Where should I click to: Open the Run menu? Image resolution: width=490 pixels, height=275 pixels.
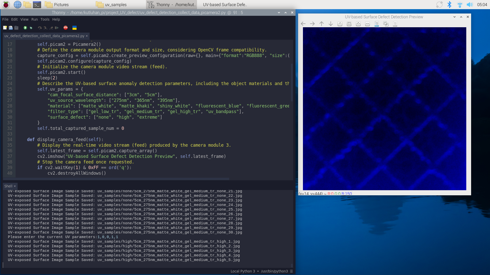point(34,19)
